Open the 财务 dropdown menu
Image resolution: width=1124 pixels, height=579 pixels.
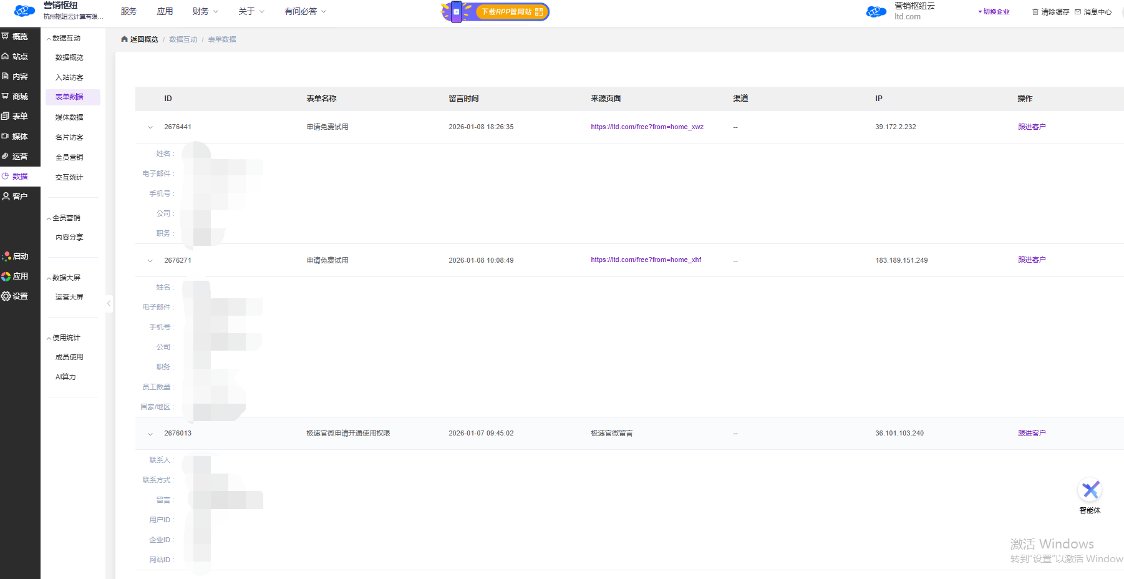pos(205,11)
